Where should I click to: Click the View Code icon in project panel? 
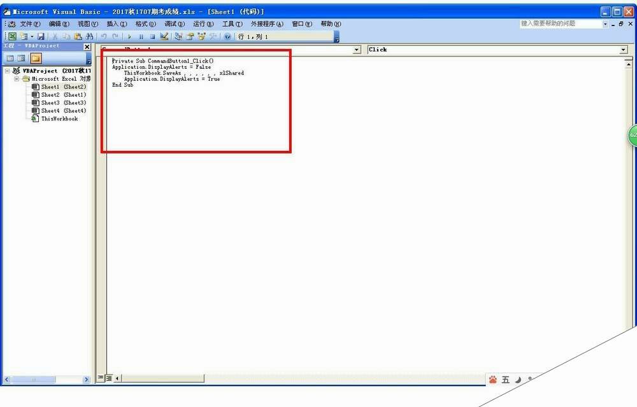click(10, 59)
